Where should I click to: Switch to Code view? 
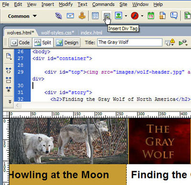(21, 42)
